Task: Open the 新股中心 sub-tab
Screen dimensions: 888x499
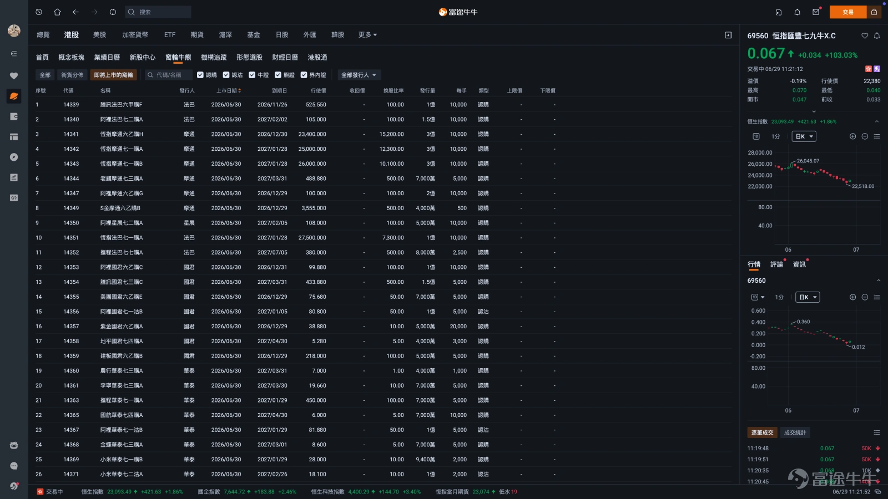Action: point(142,58)
